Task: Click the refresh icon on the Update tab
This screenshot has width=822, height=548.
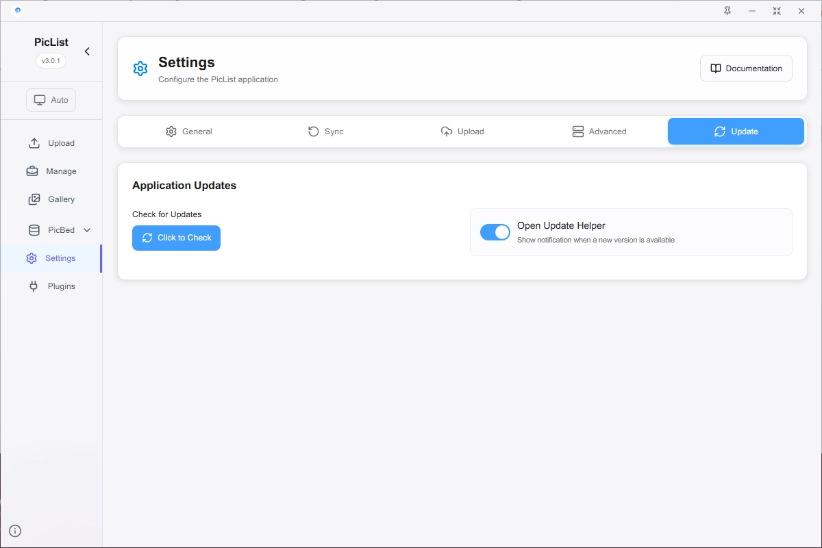Action: [720, 132]
